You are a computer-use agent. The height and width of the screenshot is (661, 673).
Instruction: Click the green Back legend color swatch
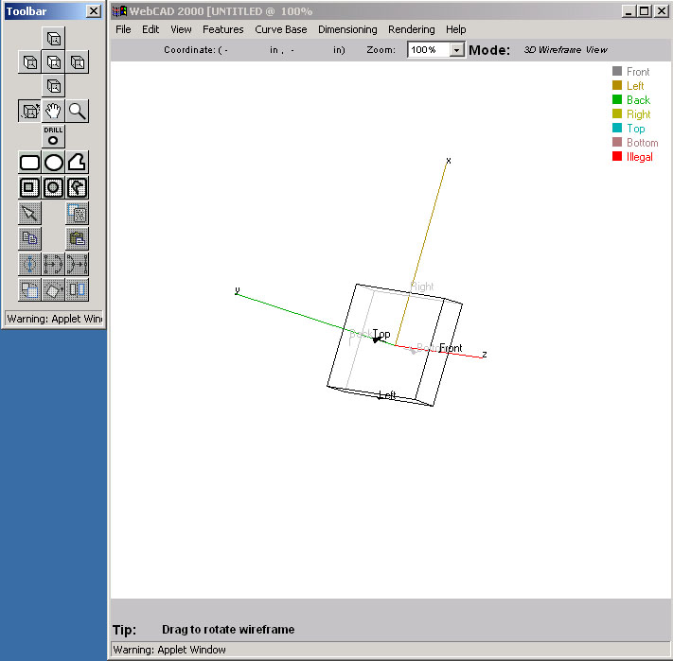tap(617, 100)
